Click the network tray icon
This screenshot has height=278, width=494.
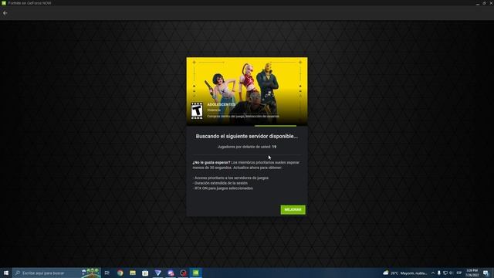(445, 273)
